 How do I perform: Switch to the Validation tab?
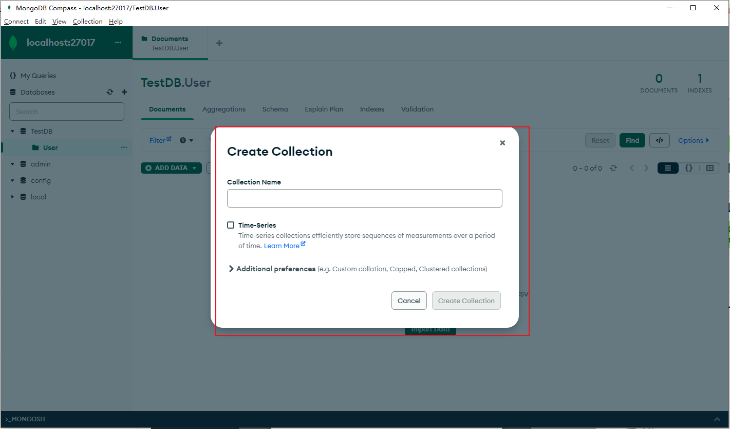coord(417,109)
